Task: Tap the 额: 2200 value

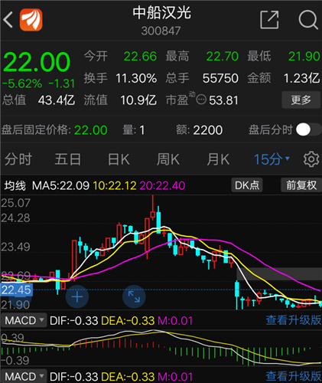Action: click(208, 130)
